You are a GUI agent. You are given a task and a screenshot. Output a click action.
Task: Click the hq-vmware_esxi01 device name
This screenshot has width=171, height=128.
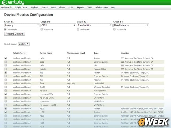[48, 105]
